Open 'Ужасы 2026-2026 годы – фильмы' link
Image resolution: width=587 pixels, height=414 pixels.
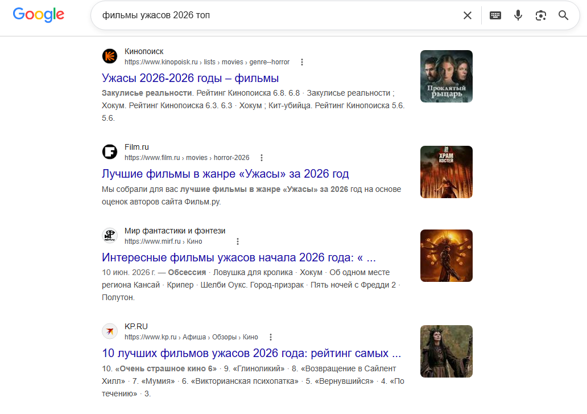pos(190,78)
